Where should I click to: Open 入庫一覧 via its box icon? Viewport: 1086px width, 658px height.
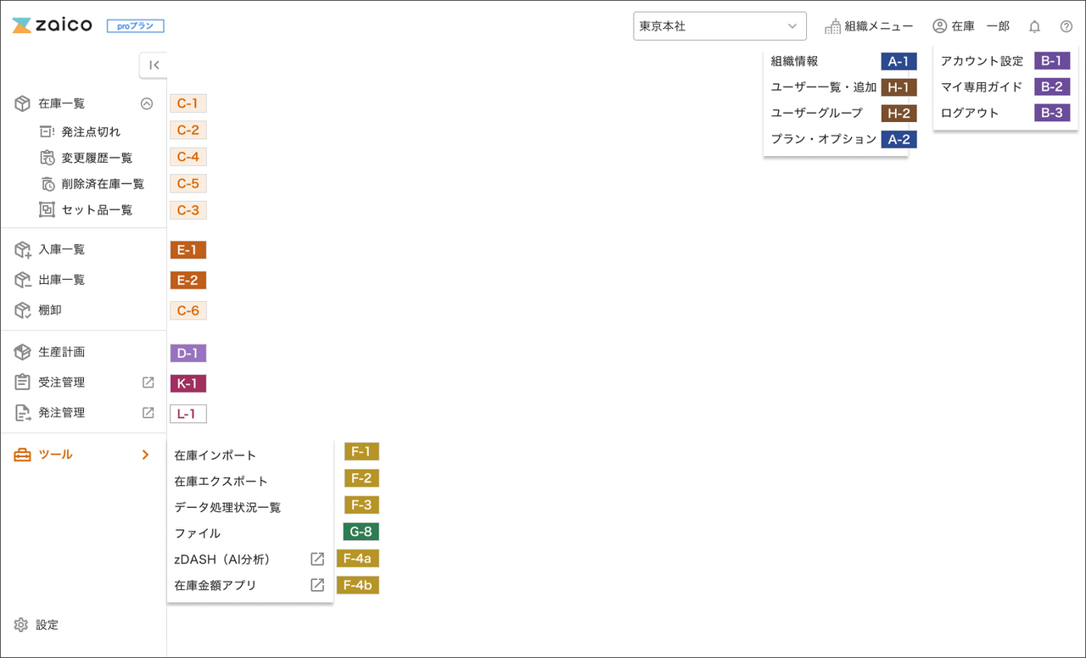coord(23,250)
